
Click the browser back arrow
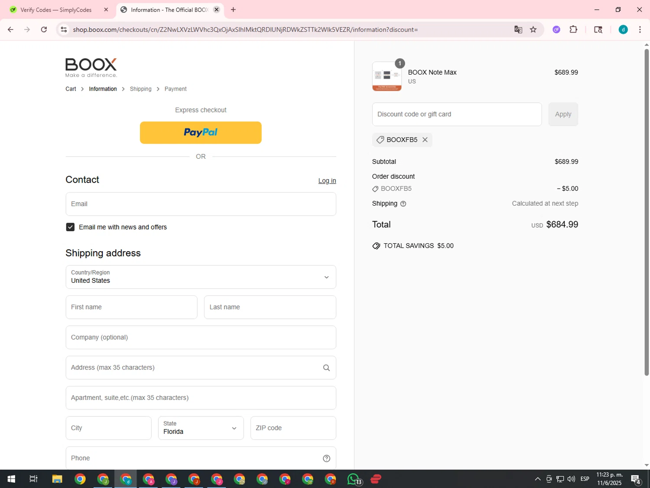click(x=10, y=29)
